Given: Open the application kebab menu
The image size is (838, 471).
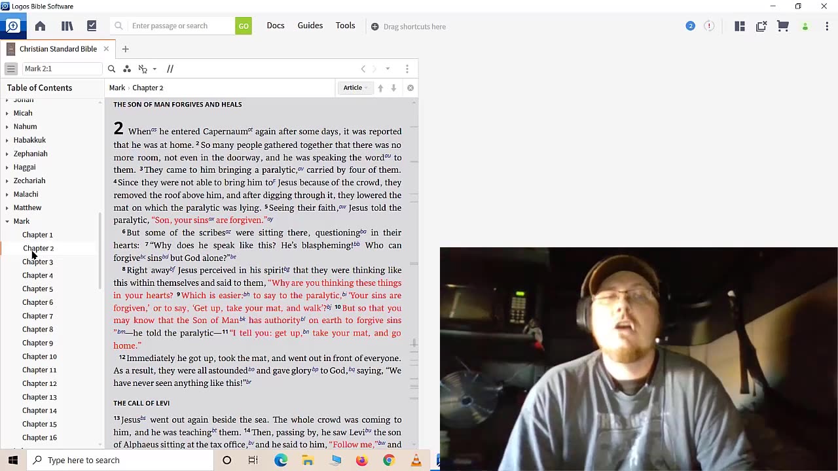Looking at the screenshot, I should click(828, 26).
